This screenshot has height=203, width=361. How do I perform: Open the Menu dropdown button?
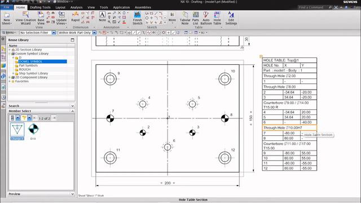tap(9, 33)
